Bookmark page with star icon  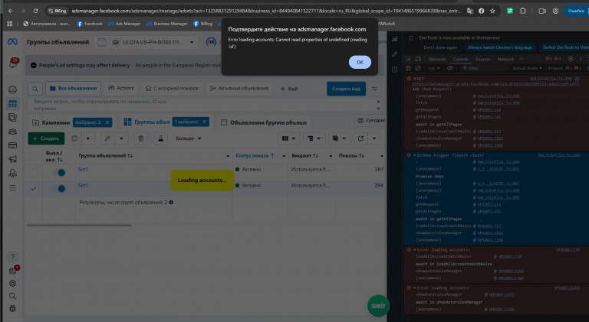(492, 11)
